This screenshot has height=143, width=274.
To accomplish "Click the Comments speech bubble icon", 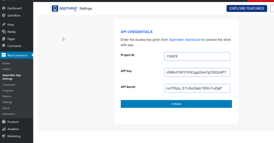I will click(4, 46).
